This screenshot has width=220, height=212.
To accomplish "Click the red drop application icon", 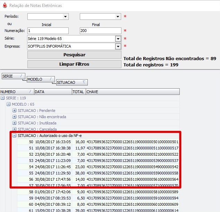I will click(5, 5).
